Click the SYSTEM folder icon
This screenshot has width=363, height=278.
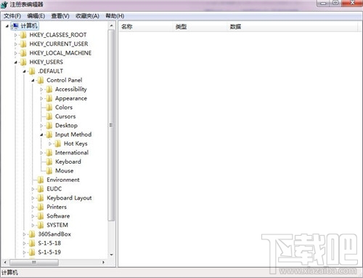(41, 226)
